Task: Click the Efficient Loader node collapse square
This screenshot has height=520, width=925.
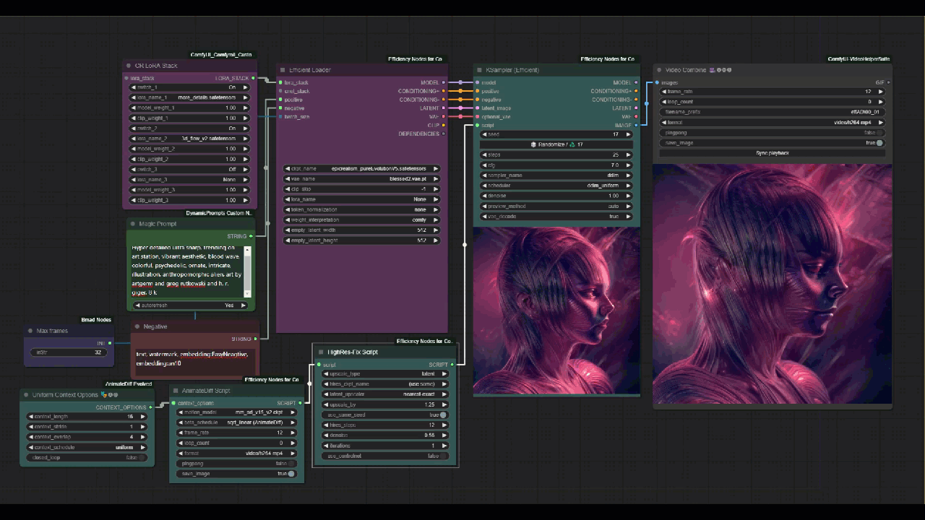Action: (283, 70)
